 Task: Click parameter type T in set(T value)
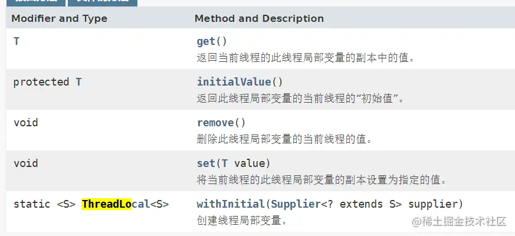click(x=225, y=163)
